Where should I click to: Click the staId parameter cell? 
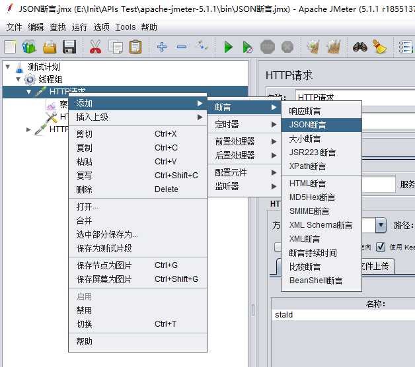343,315
